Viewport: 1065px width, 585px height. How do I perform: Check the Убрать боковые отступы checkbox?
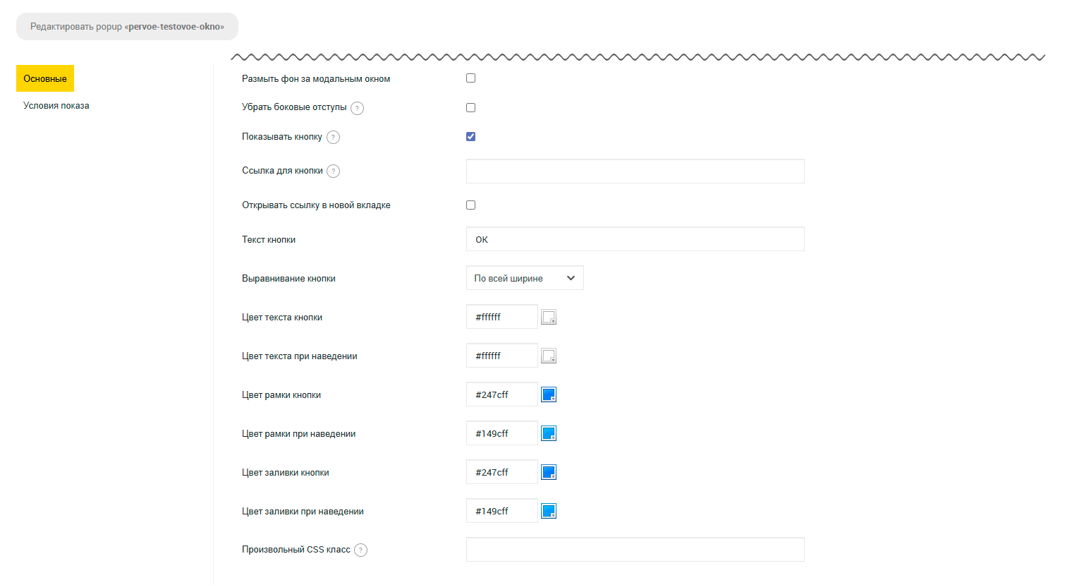point(470,108)
